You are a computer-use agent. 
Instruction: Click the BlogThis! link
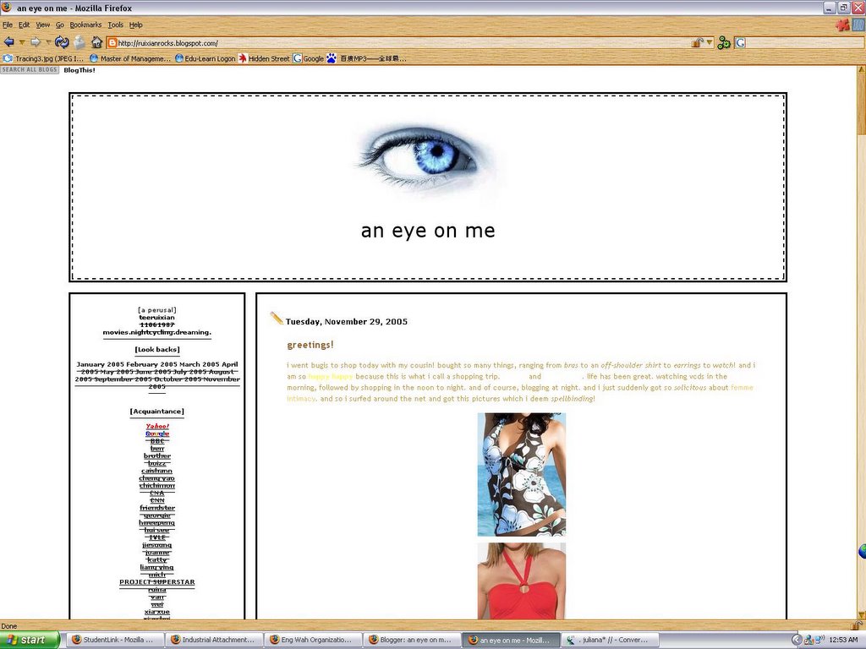[x=79, y=70]
